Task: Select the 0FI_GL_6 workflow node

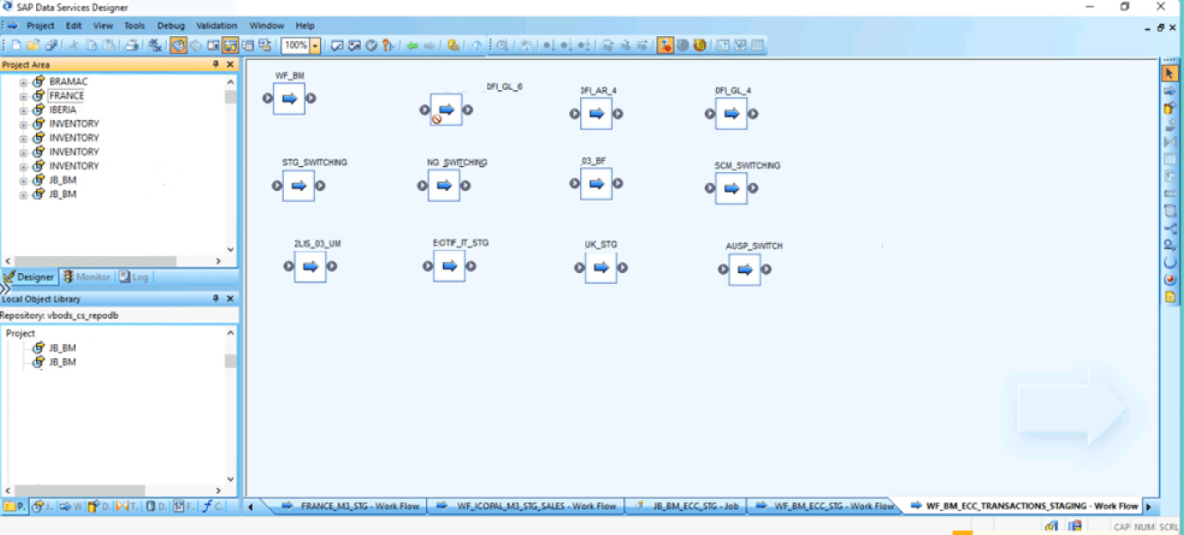Action: (446, 109)
